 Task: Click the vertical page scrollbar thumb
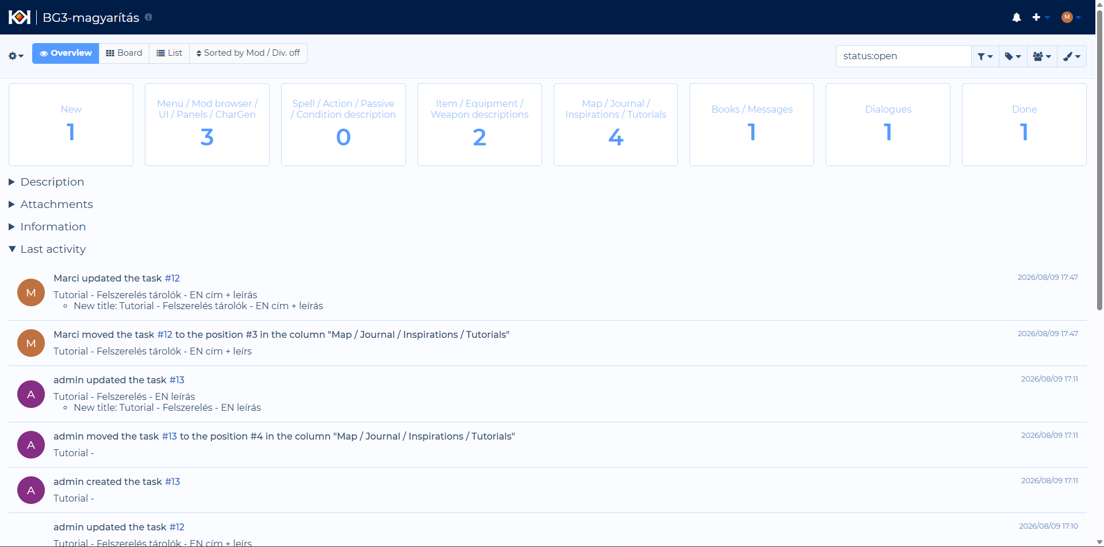coord(1099,160)
